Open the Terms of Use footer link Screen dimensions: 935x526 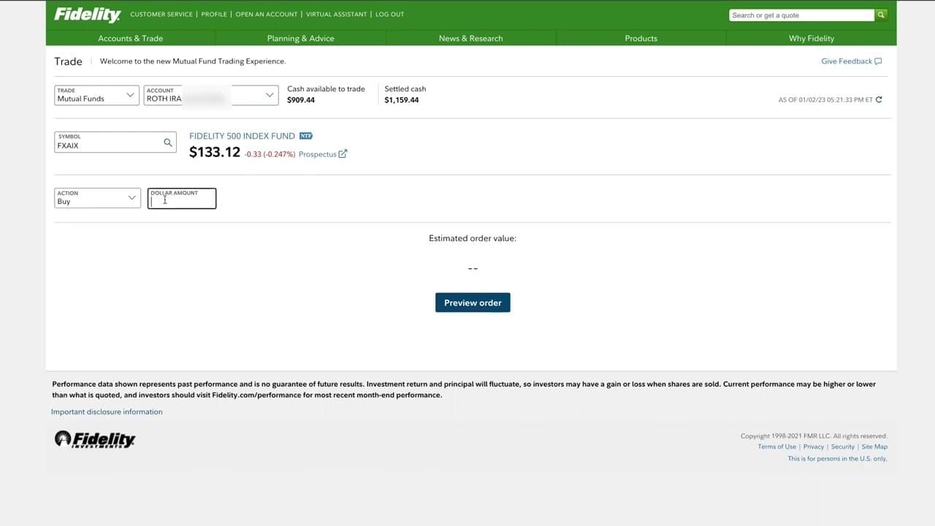pyautogui.click(x=776, y=446)
